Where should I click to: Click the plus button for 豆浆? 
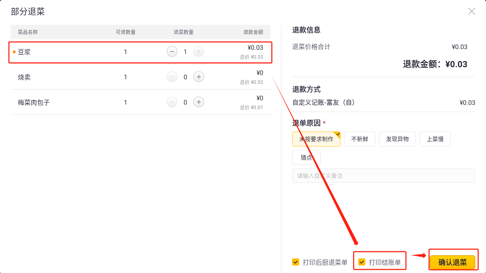coord(199,52)
